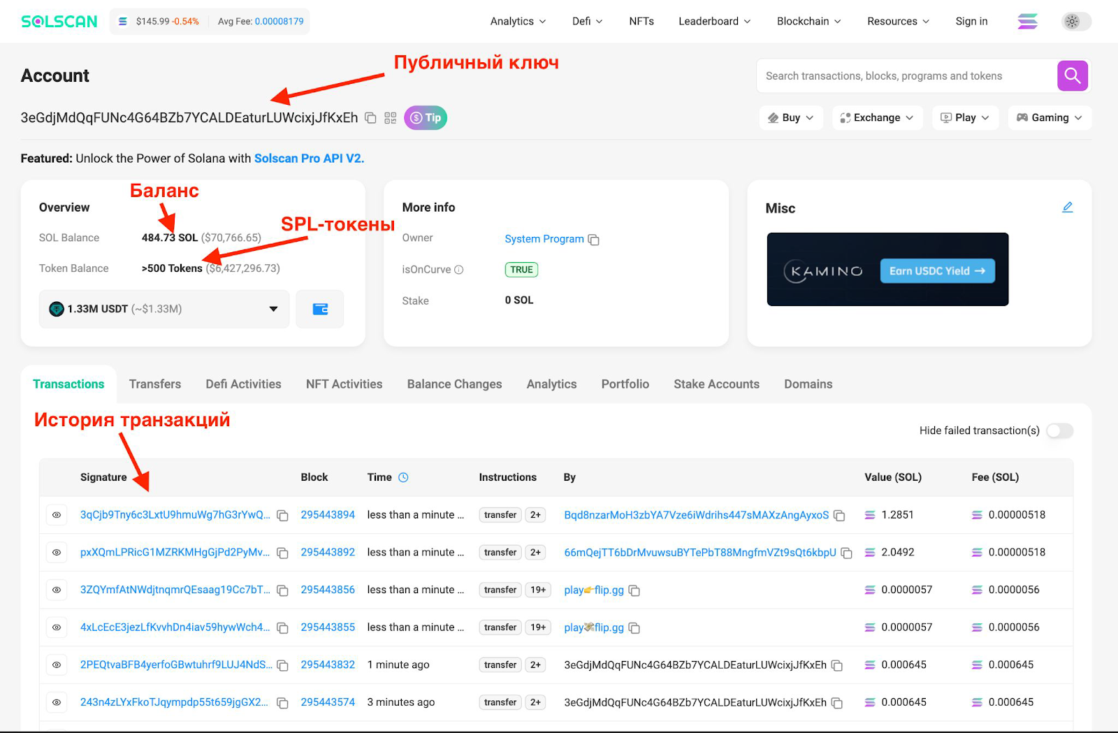The width and height of the screenshot is (1118, 733).
Task: Preview transaction 243n4zLYxFko... with eye icon
Action: pos(57,702)
